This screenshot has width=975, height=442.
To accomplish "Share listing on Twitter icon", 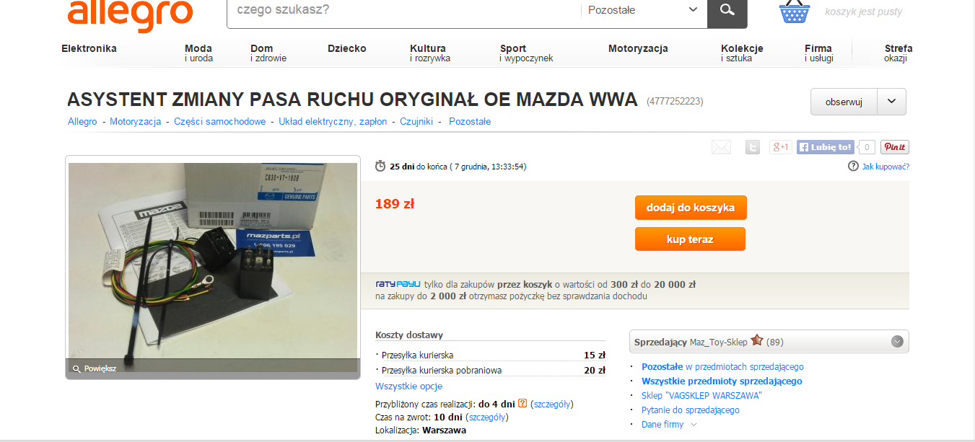I will pos(753,147).
